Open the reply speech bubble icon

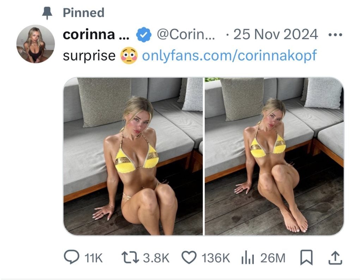73,258
